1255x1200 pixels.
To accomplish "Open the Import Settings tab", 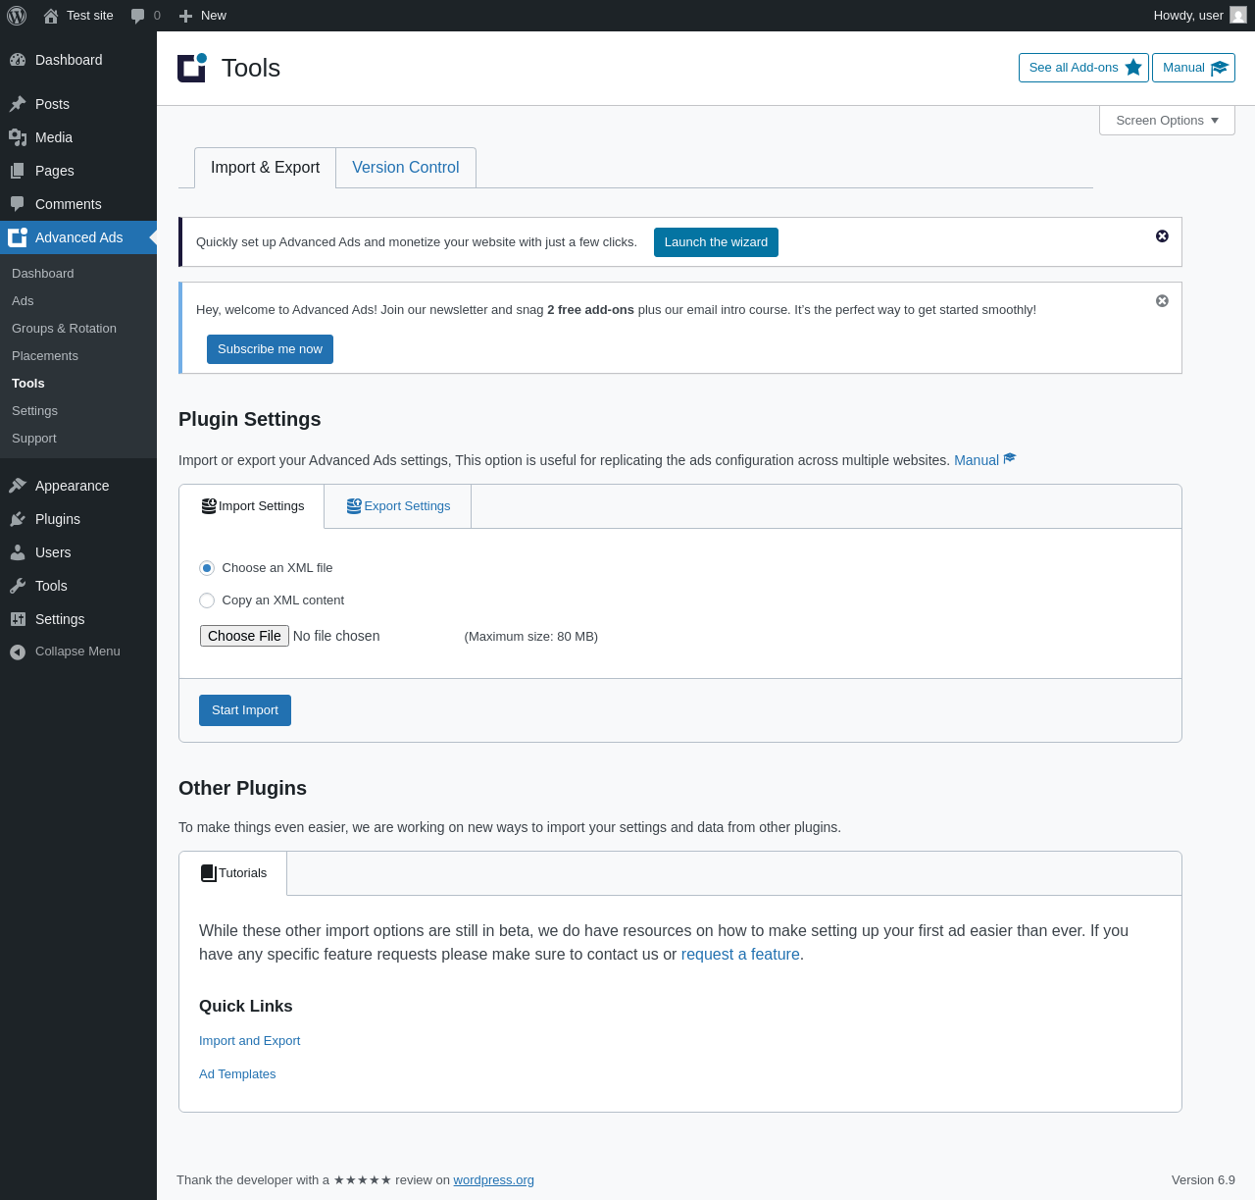I will [252, 506].
